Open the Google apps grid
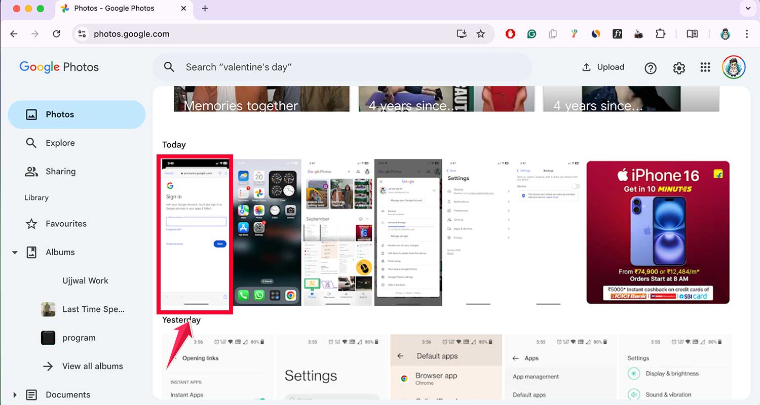Screen dimensions: 760x405 tap(705, 67)
